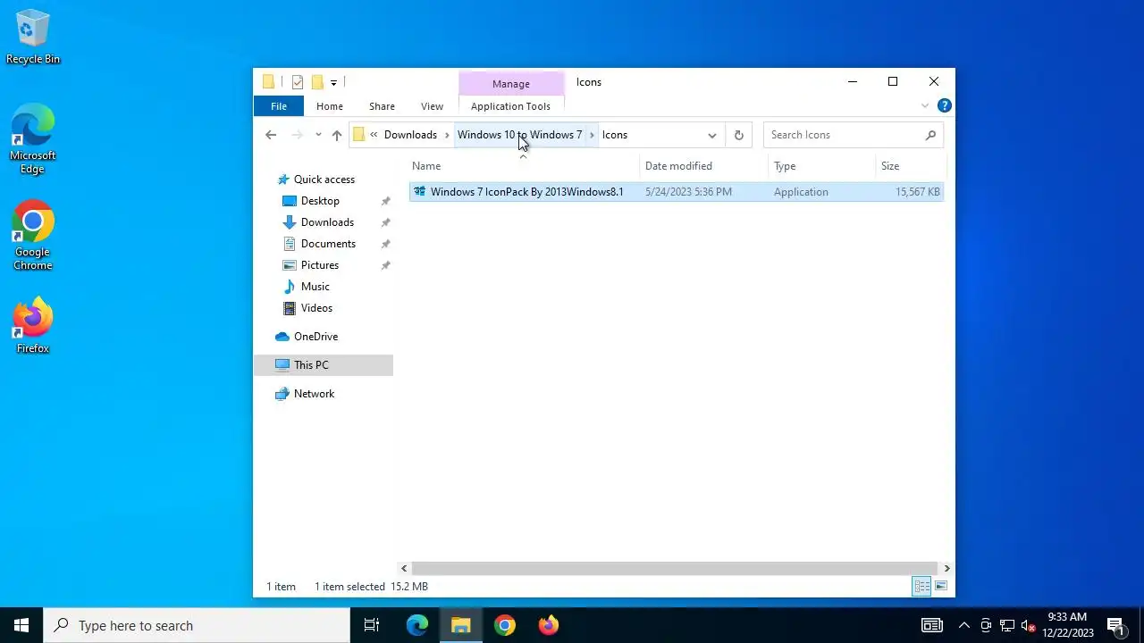Switch to the View ribbon tab
Screen dimensions: 1144x643
(x=432, y=106)
